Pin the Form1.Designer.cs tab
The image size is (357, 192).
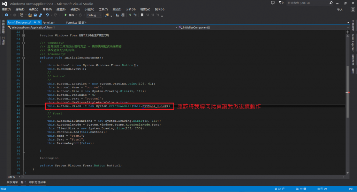click(x=35, y=22)
